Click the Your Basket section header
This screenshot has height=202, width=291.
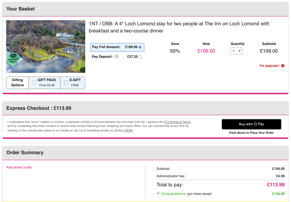click(x=21, y=9)
